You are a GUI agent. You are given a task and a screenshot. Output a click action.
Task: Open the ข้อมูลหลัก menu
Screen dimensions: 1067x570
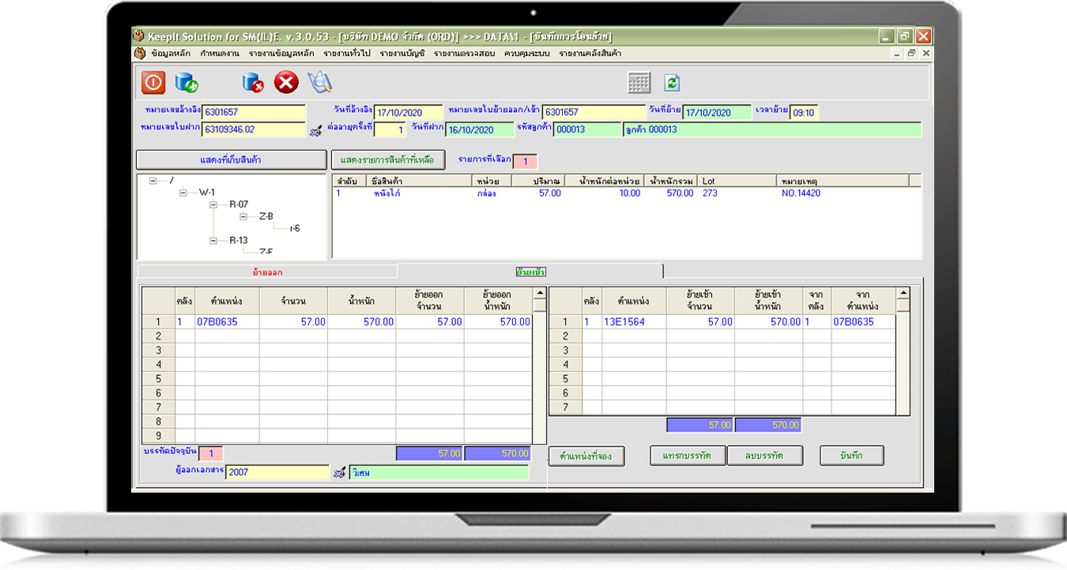click(170, 54)
